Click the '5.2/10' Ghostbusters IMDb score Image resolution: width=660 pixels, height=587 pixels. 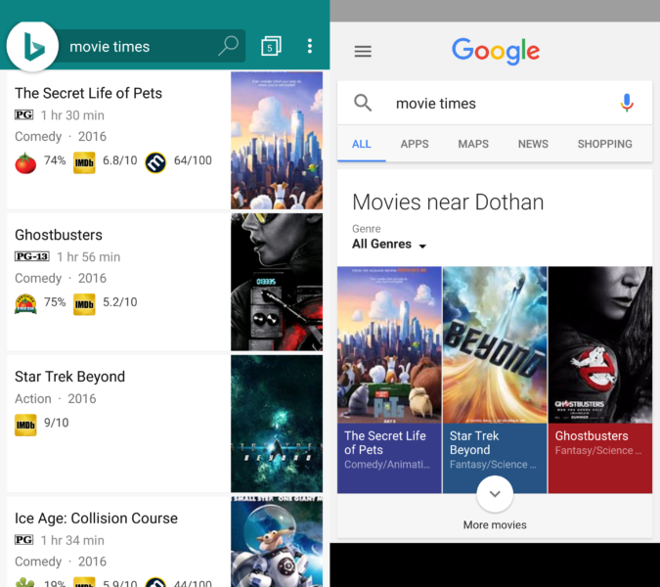click(120, 302)
